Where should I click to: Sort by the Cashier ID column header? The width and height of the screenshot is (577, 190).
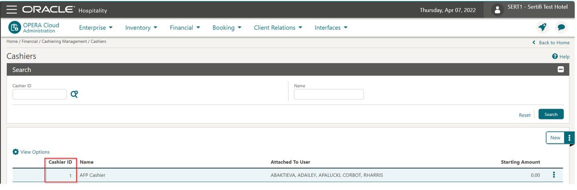point(60,162)
